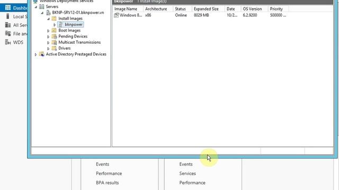Select Boot Images tree item
This screenshot has width=339, height=190.
69,31
